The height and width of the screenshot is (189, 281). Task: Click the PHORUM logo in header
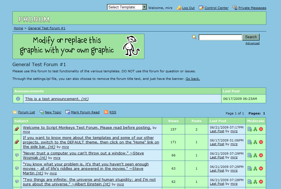coord(34,19)
